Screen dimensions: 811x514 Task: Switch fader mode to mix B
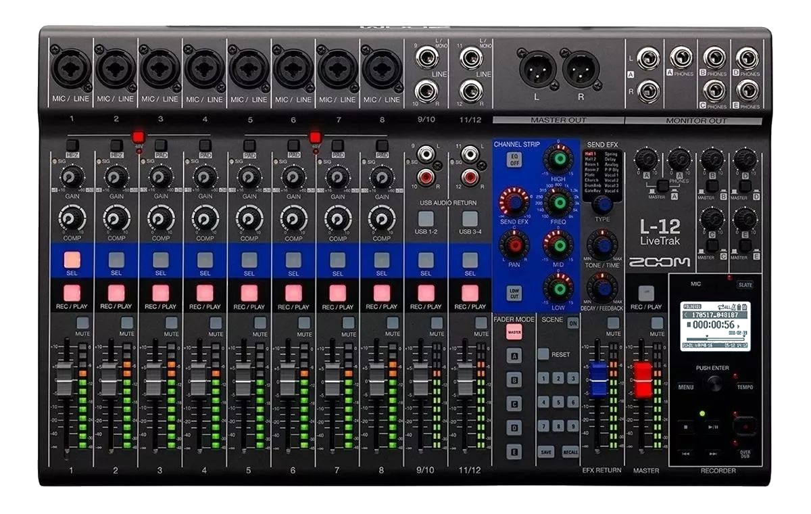514,380
